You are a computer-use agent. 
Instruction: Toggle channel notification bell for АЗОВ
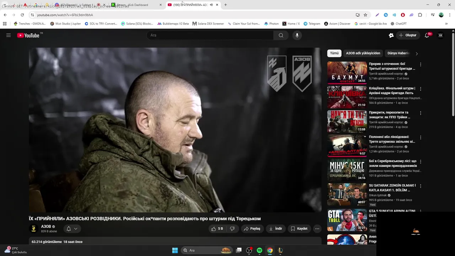[x=72, y=229]
